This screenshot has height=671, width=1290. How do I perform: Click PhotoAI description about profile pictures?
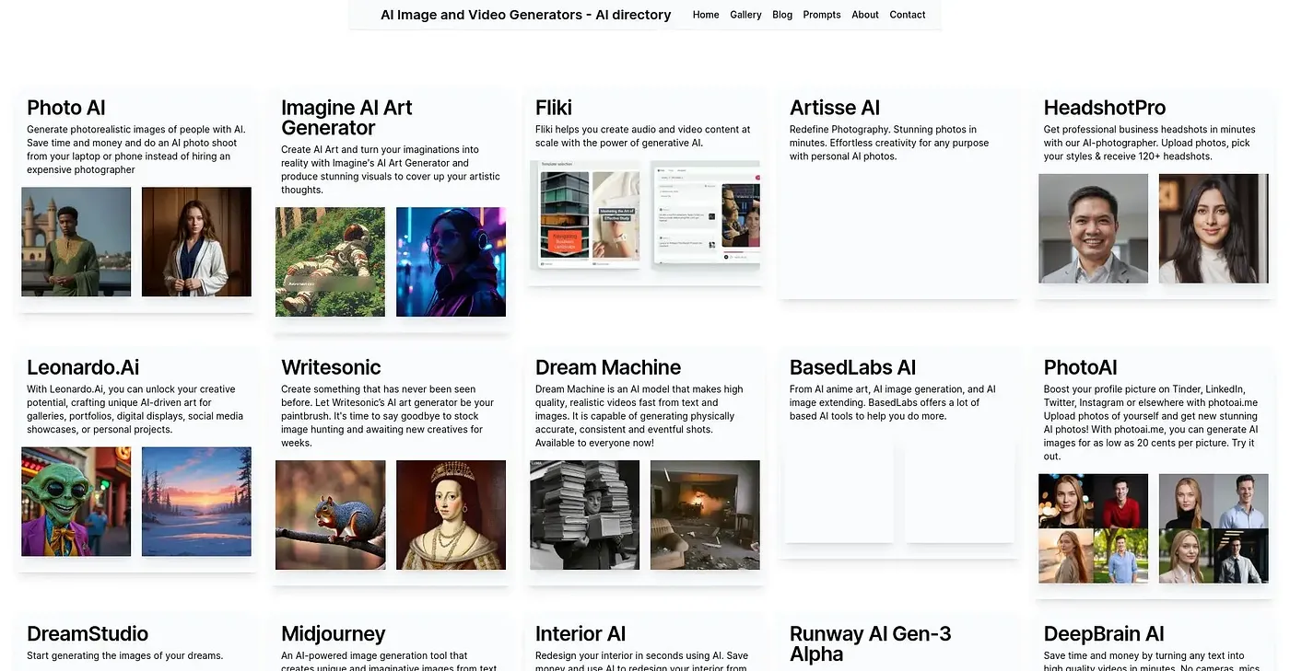coord(1151,422)
